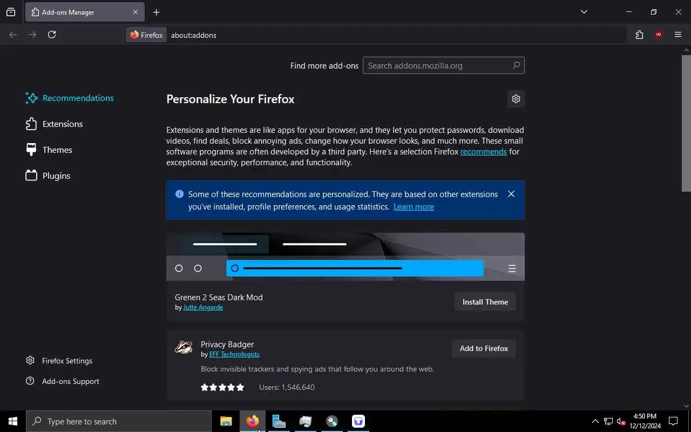
Task: Open Extensions category in sidebar
Action: pos(54,124)
